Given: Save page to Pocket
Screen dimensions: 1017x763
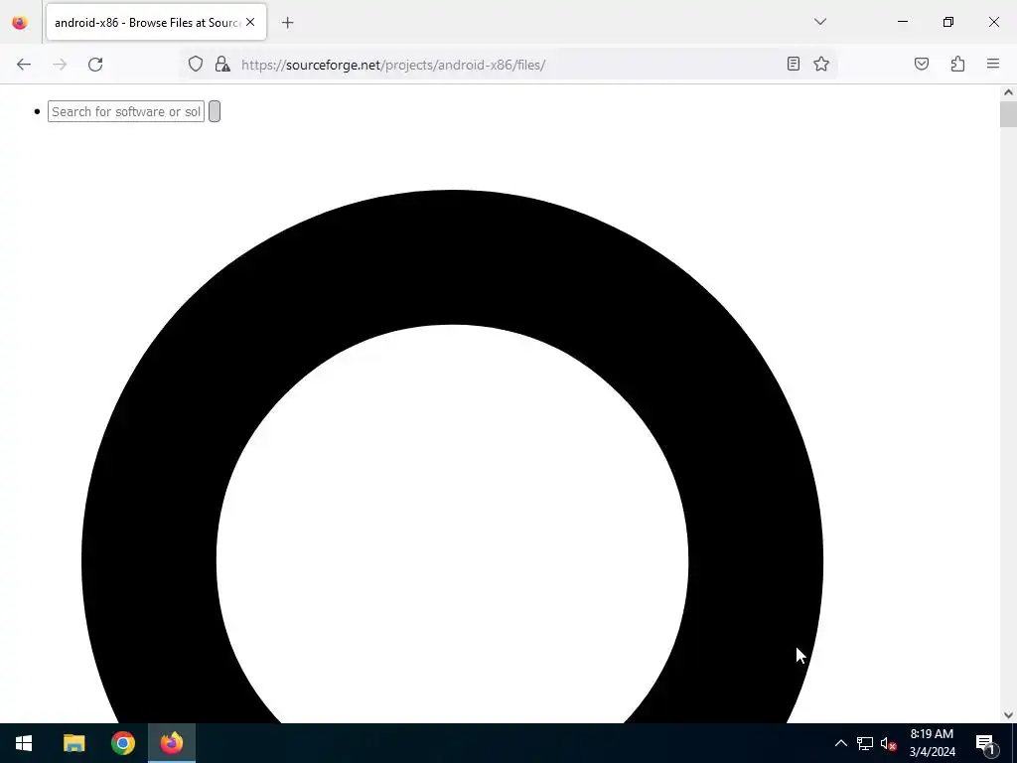Looking at the screenshot, I should (921, 64).
